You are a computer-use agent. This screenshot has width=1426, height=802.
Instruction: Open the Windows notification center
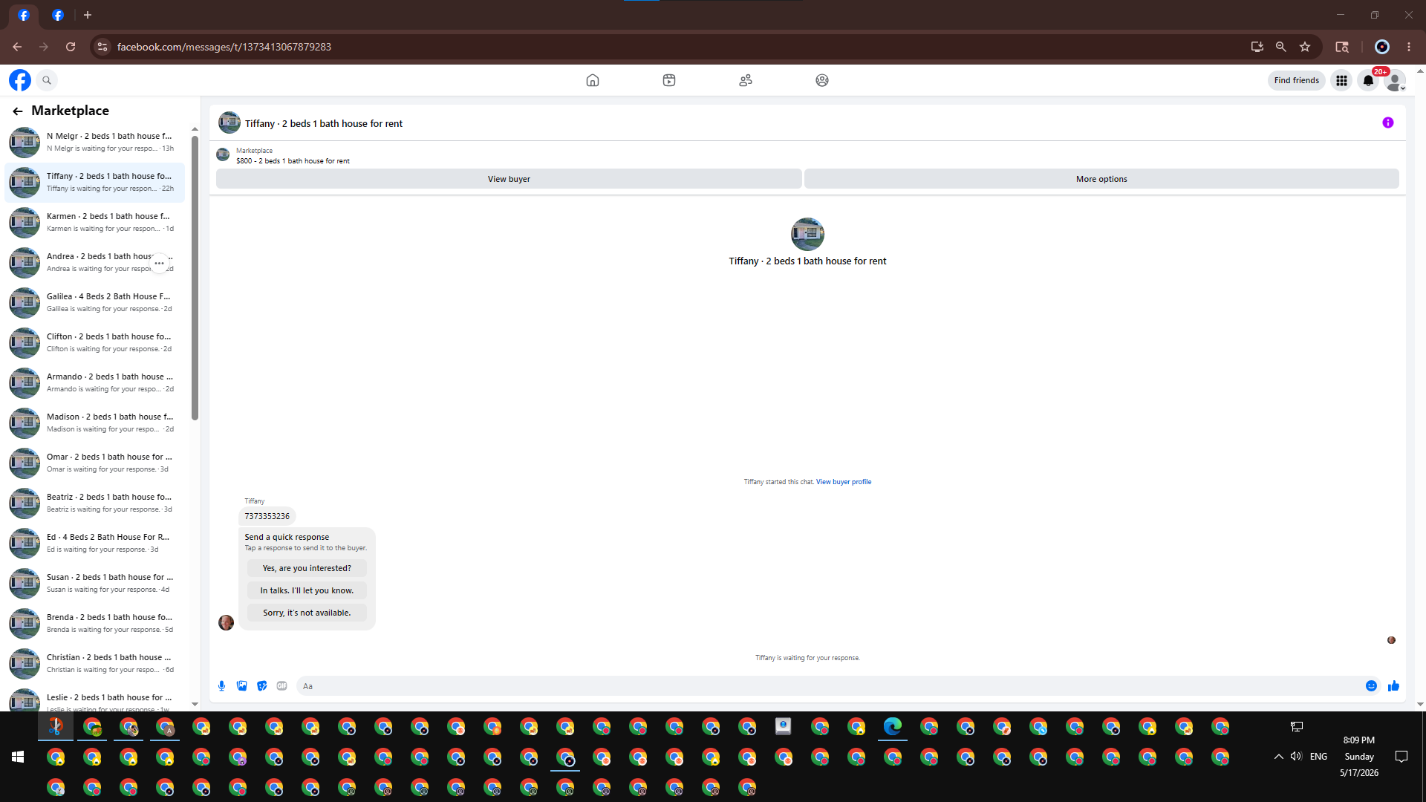pyautogui.click(x=1401, y=757)
